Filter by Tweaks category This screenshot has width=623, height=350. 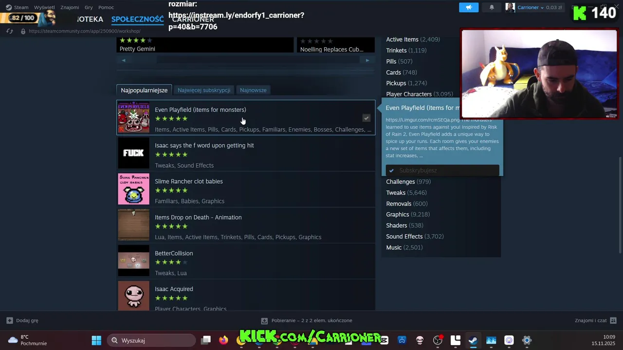406,192
